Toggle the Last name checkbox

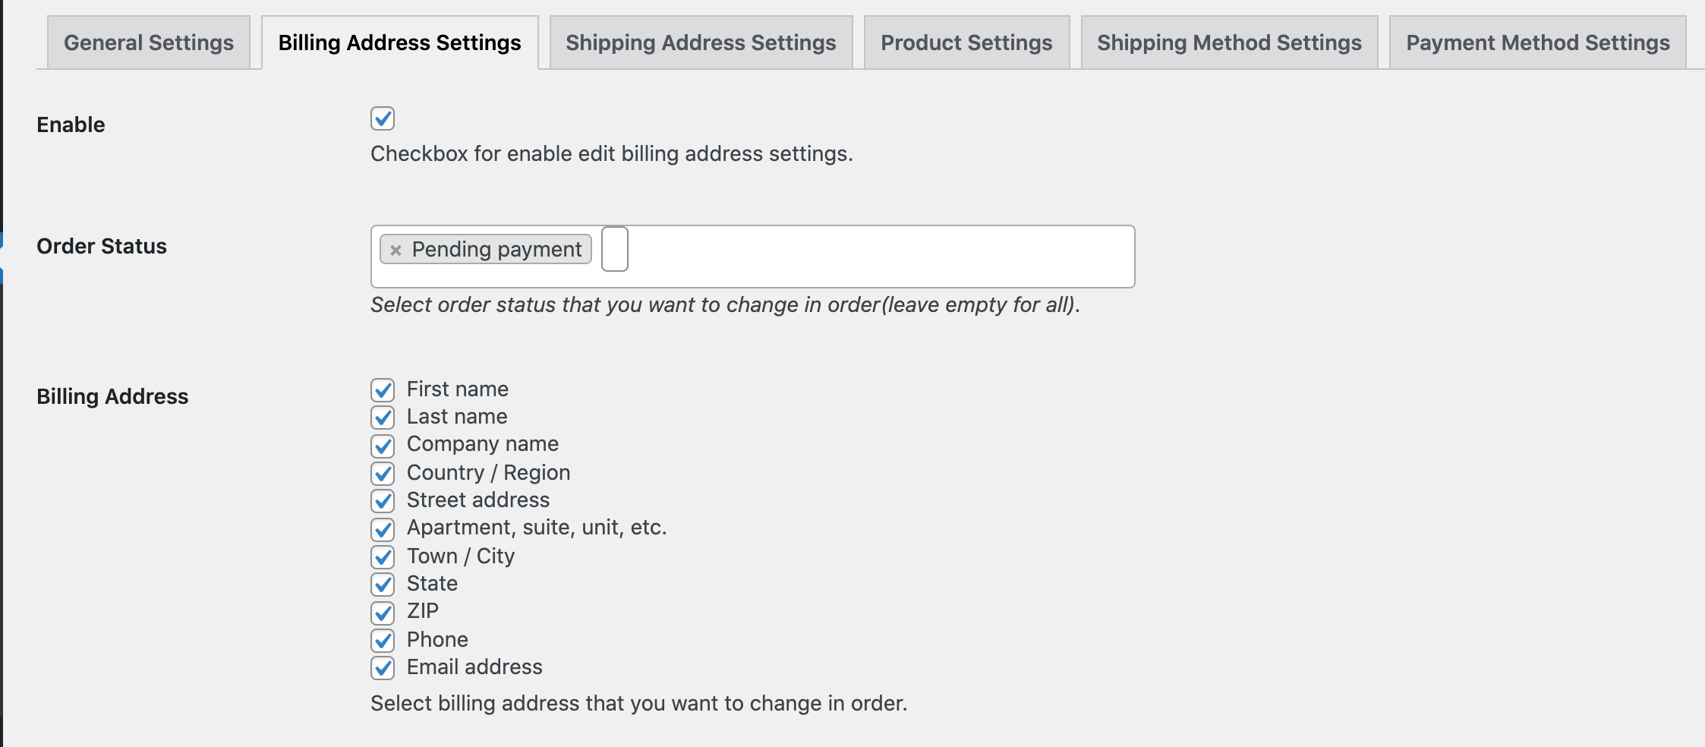click(x=383, y=418)
